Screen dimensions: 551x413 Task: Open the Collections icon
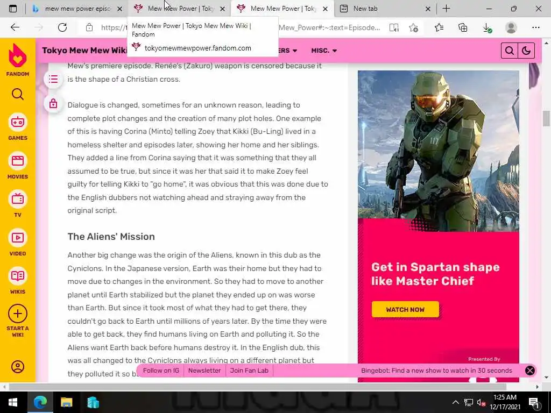[x=463, y=27]
